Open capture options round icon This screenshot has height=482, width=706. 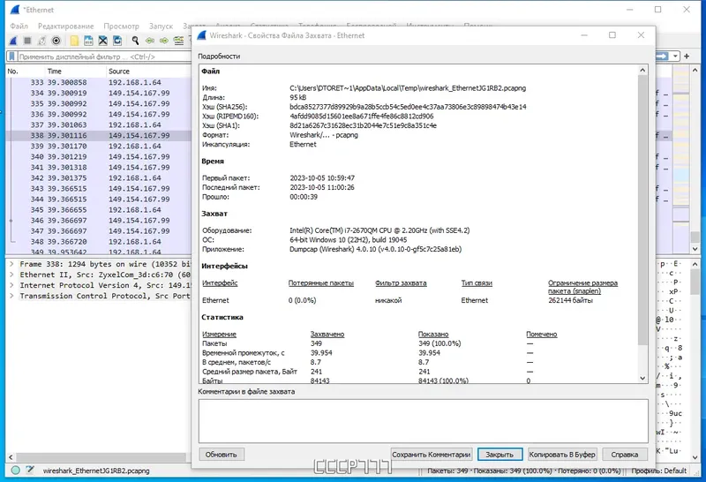click(x=56, y=41)
